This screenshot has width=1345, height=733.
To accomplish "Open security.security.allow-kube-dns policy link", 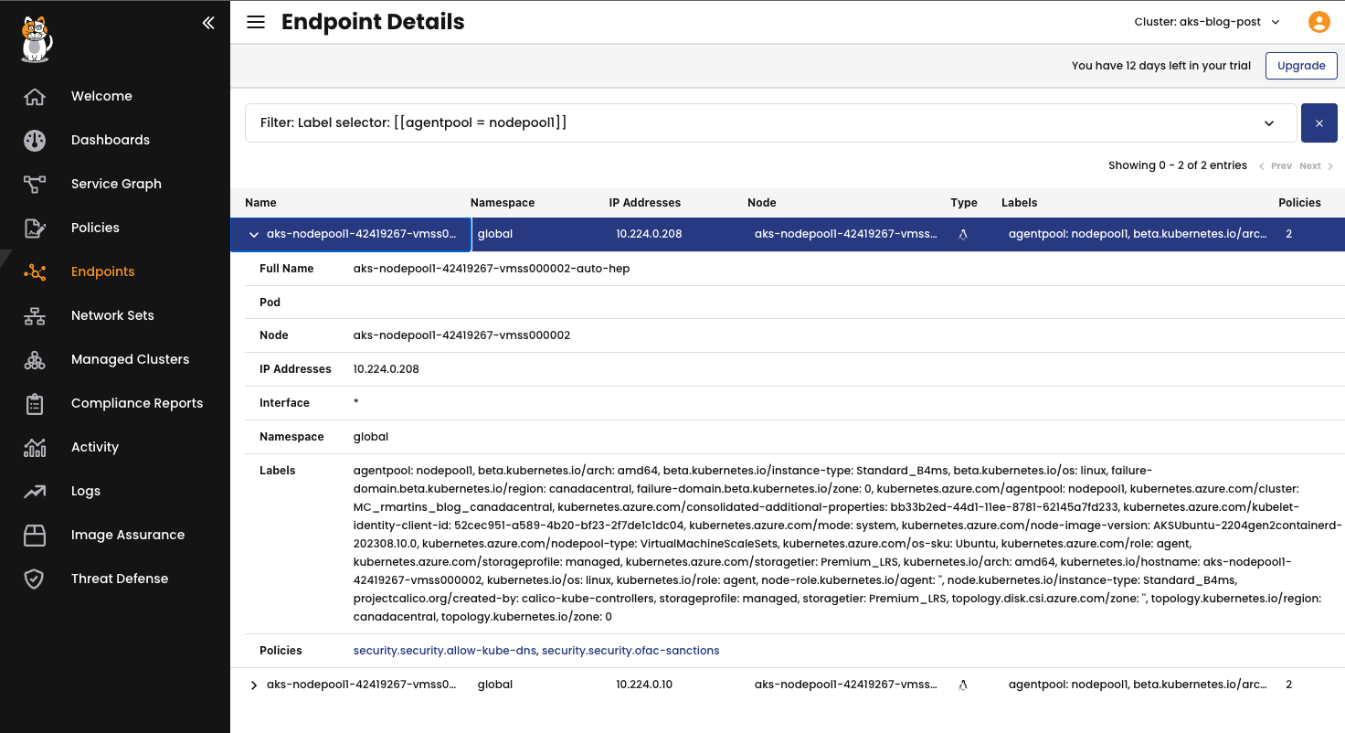I will [x=446, y=651].
